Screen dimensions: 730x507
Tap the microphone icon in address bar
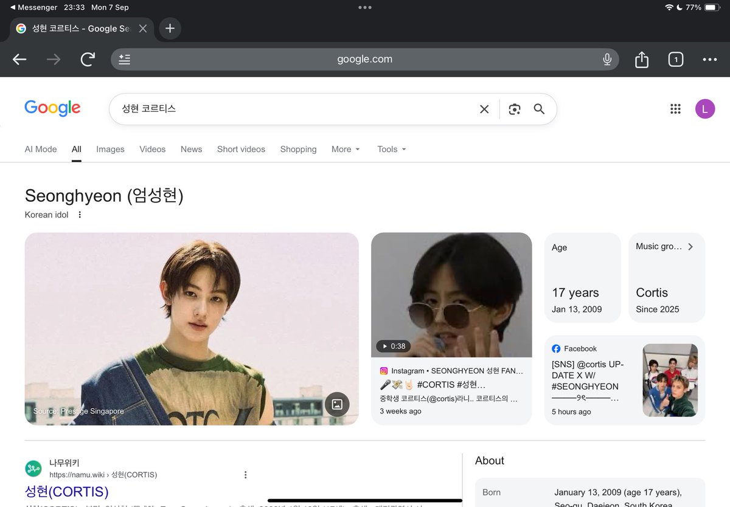607,59
